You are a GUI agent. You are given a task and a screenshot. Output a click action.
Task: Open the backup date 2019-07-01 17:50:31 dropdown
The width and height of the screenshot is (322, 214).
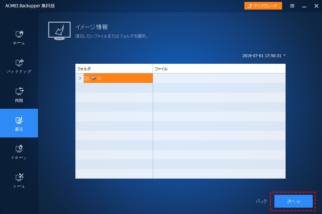tap(264, 55)
